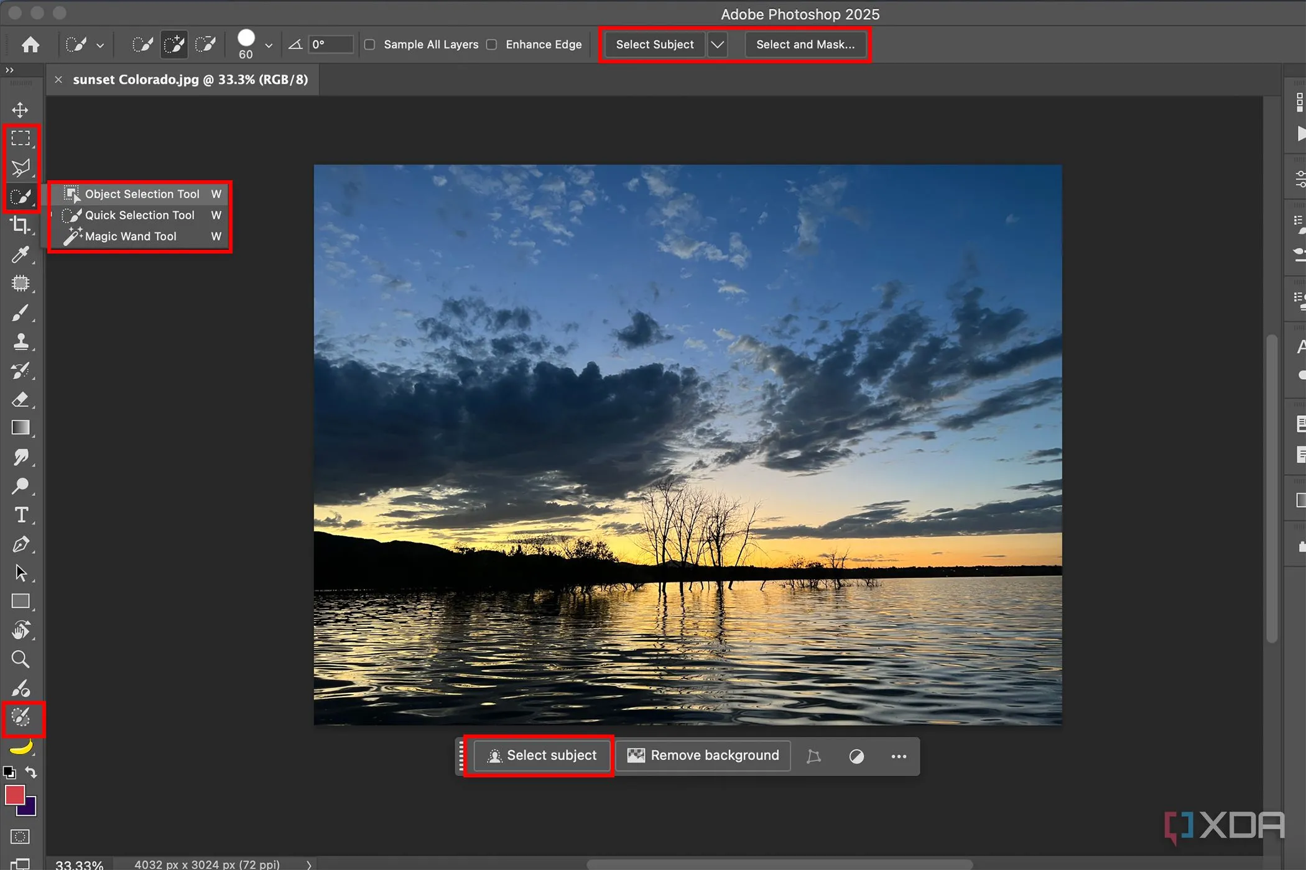
Task: Click the sunset photo on the canvas
Action: [x=688, y=444]
